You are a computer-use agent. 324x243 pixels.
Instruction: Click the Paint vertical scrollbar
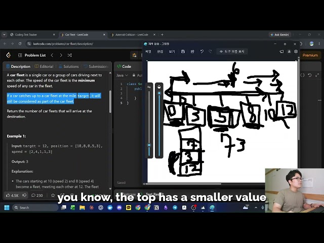[x=299, y=100]
